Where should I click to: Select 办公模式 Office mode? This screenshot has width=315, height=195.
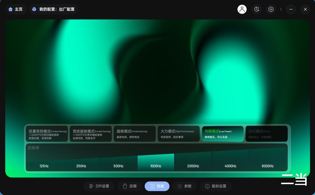pos(267,134)
